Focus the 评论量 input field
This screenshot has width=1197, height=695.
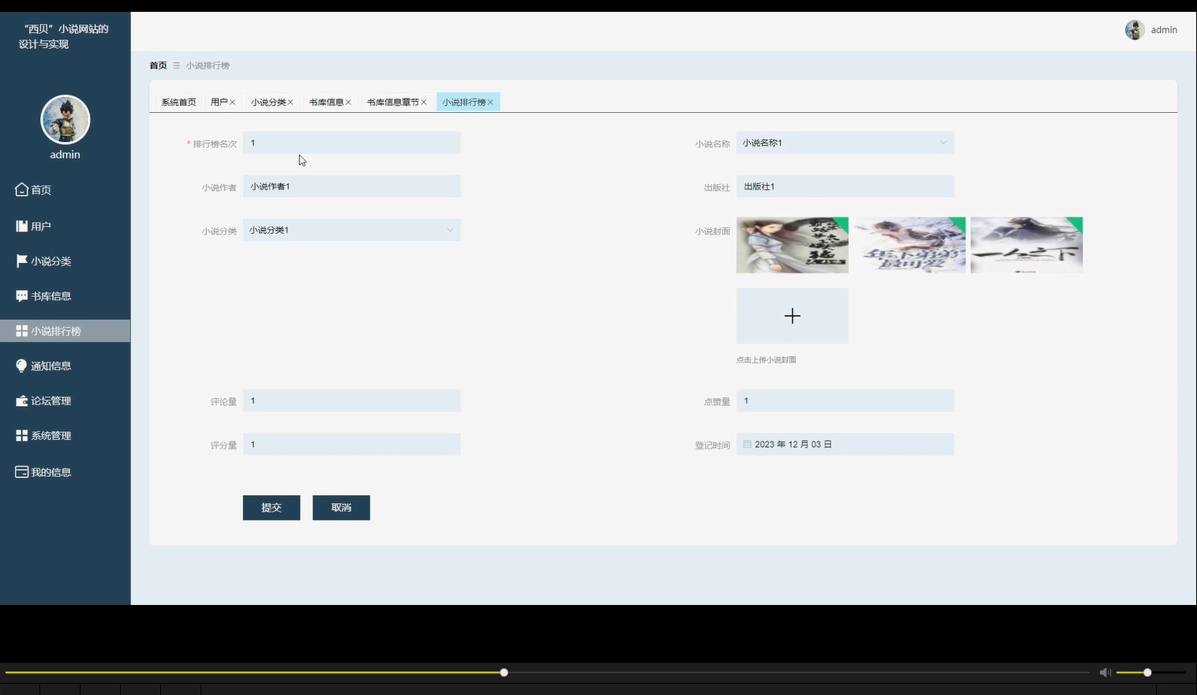click(x=351, y=400)
